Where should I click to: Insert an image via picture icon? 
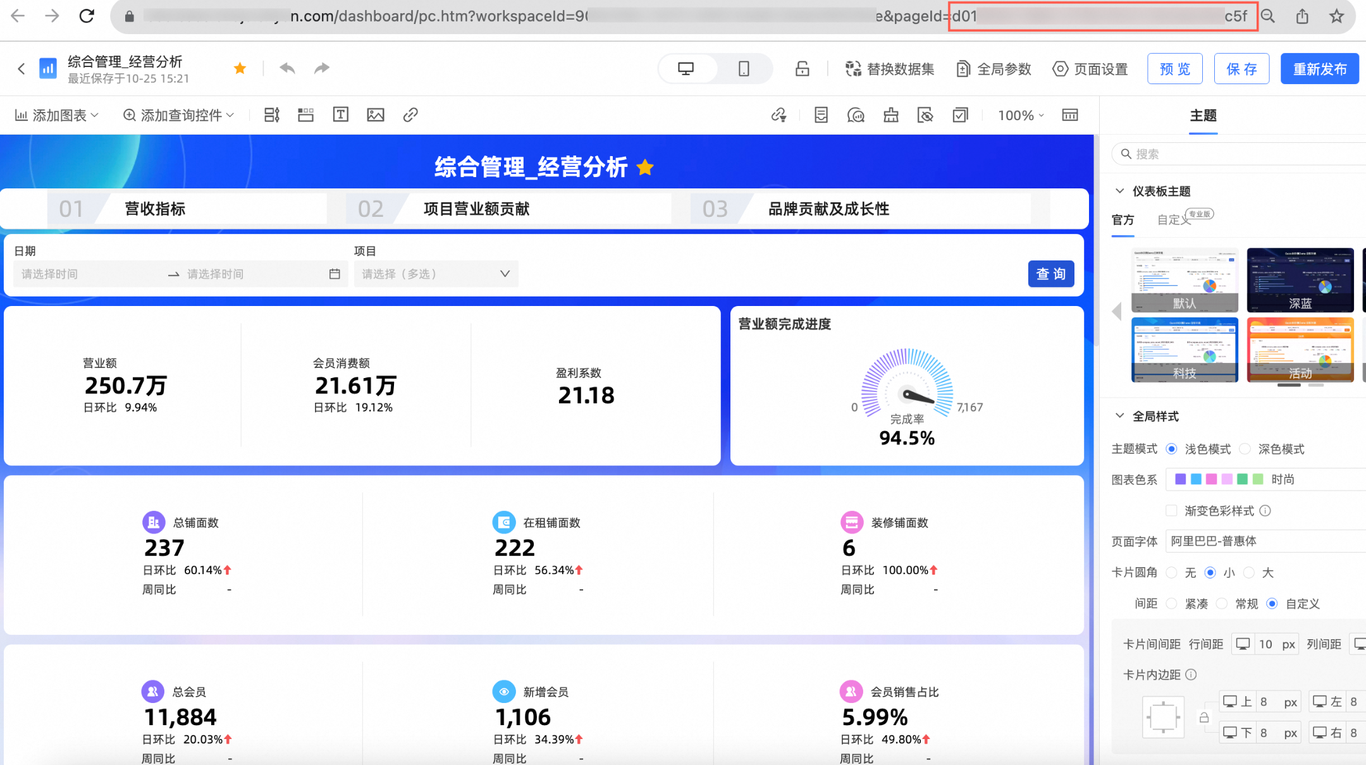376,114
